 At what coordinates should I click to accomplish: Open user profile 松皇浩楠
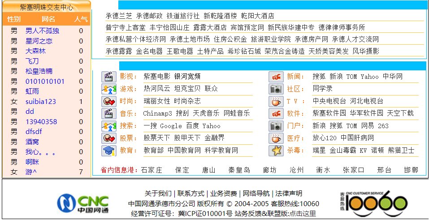pos(39,71)
